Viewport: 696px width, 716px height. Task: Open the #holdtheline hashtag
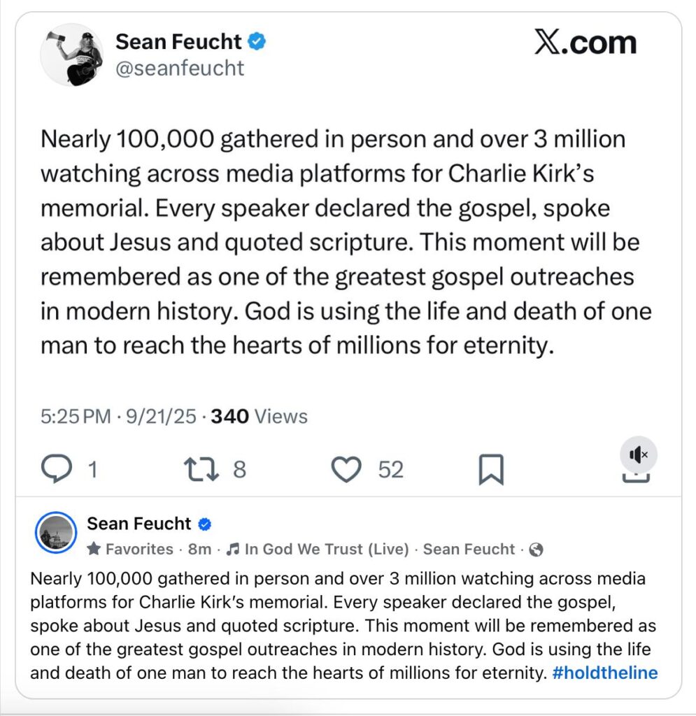pos(604,673)
